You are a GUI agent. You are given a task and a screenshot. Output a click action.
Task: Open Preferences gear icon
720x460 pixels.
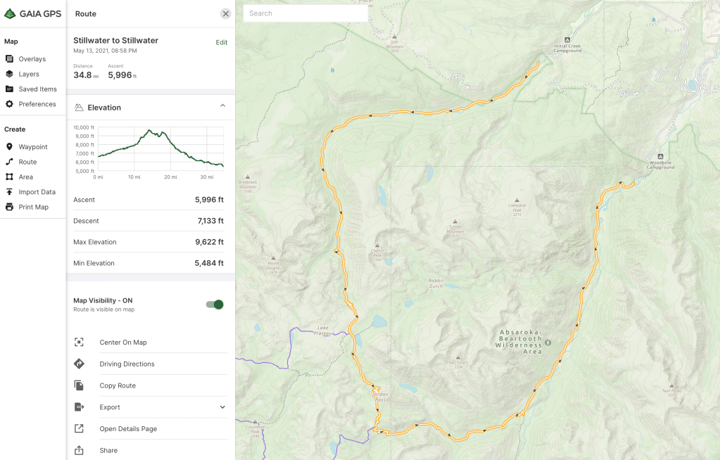pyautogui.click(x=9, y=104)
